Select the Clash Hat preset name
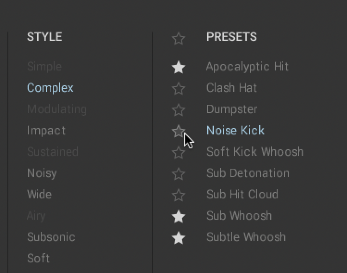Viewport: 347px width, 273px height. (231, 88)
